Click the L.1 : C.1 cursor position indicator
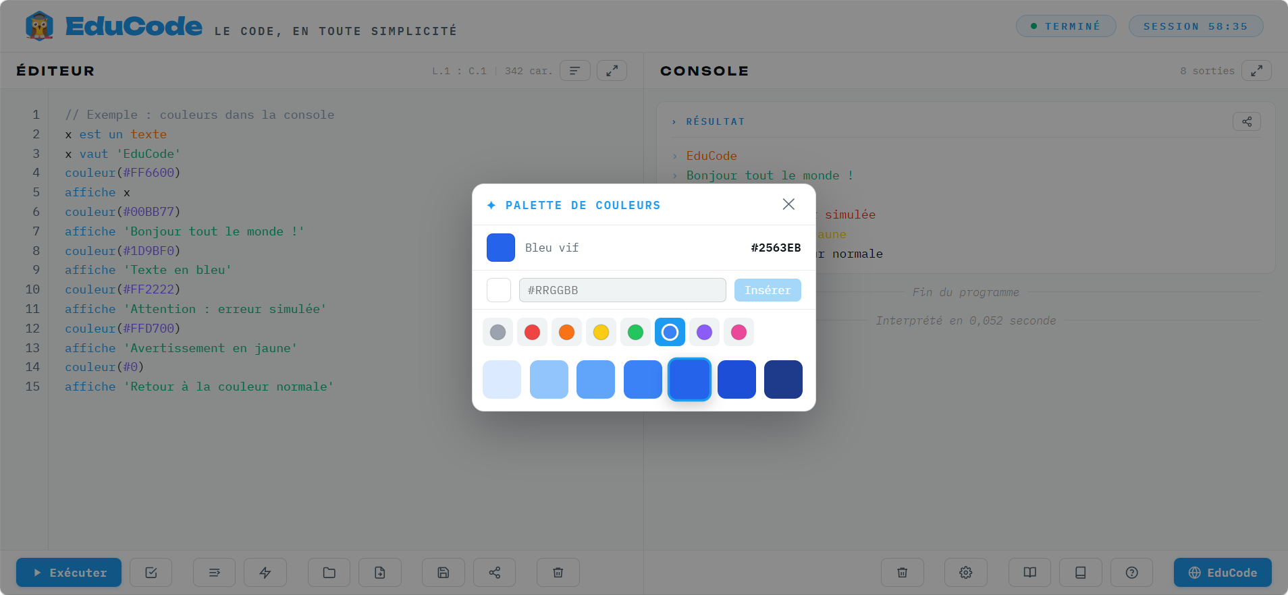1288x595 pixels. click(x=459, y=71)
